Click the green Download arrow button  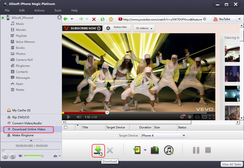point(98,151)
